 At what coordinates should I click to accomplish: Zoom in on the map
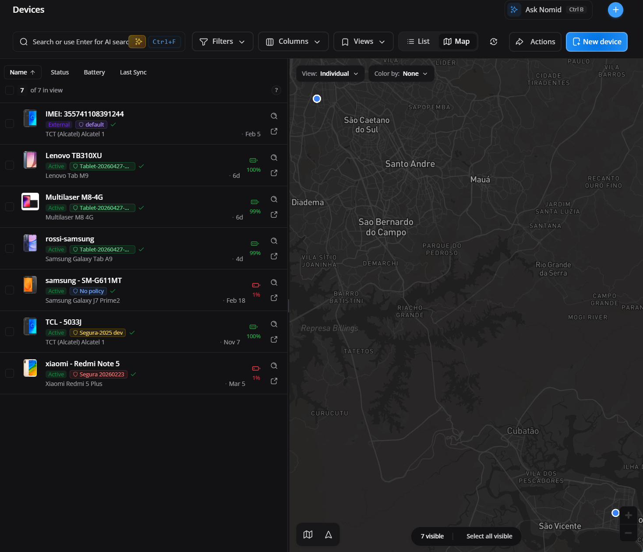pos(629,515)
